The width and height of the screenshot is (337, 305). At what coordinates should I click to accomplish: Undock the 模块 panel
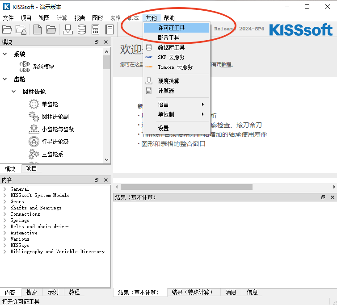tap(97, 42)
